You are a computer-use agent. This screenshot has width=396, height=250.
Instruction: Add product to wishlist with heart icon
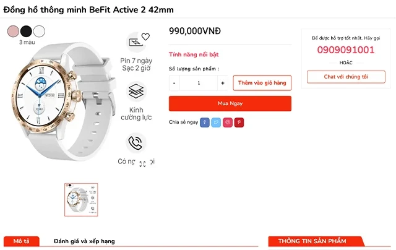tap(145, 37)
